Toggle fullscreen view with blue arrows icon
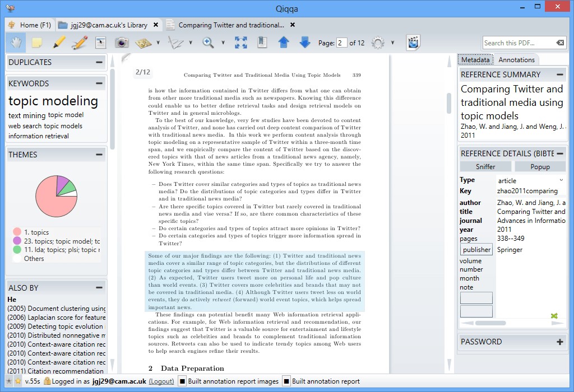This screenshot has height=392, width=574. [x=241, y=43]
